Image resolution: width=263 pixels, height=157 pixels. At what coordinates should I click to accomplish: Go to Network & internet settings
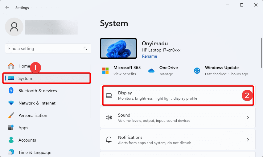(37, 103)
